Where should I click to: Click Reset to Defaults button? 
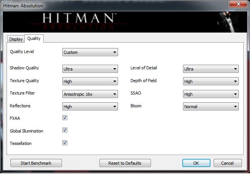pyautogui.click(x=125, y=163)
